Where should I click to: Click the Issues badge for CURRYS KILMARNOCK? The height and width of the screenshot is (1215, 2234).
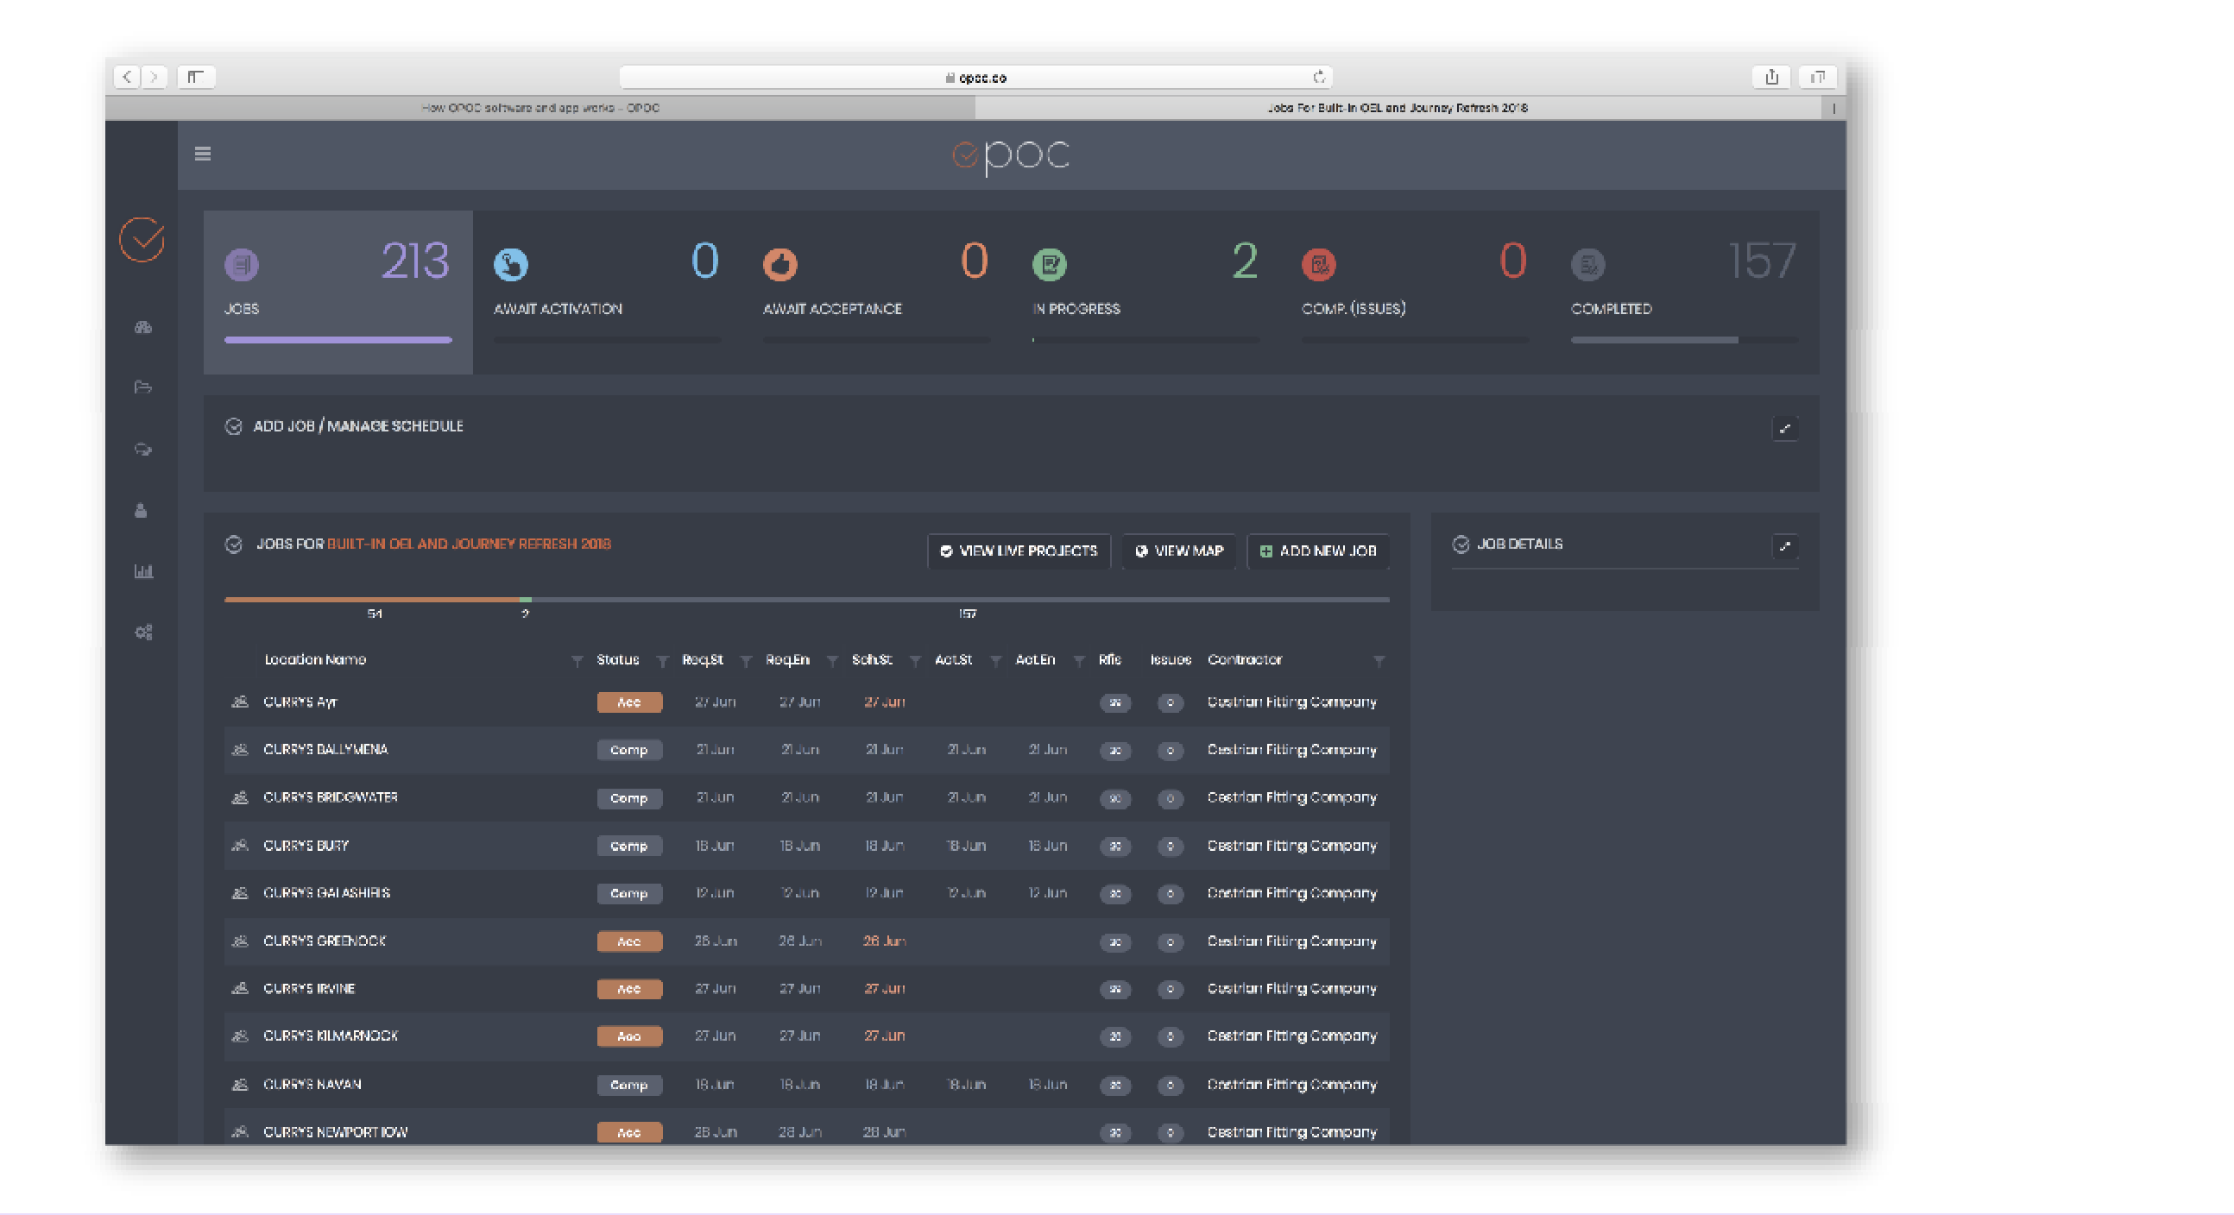[1170, 1036]
